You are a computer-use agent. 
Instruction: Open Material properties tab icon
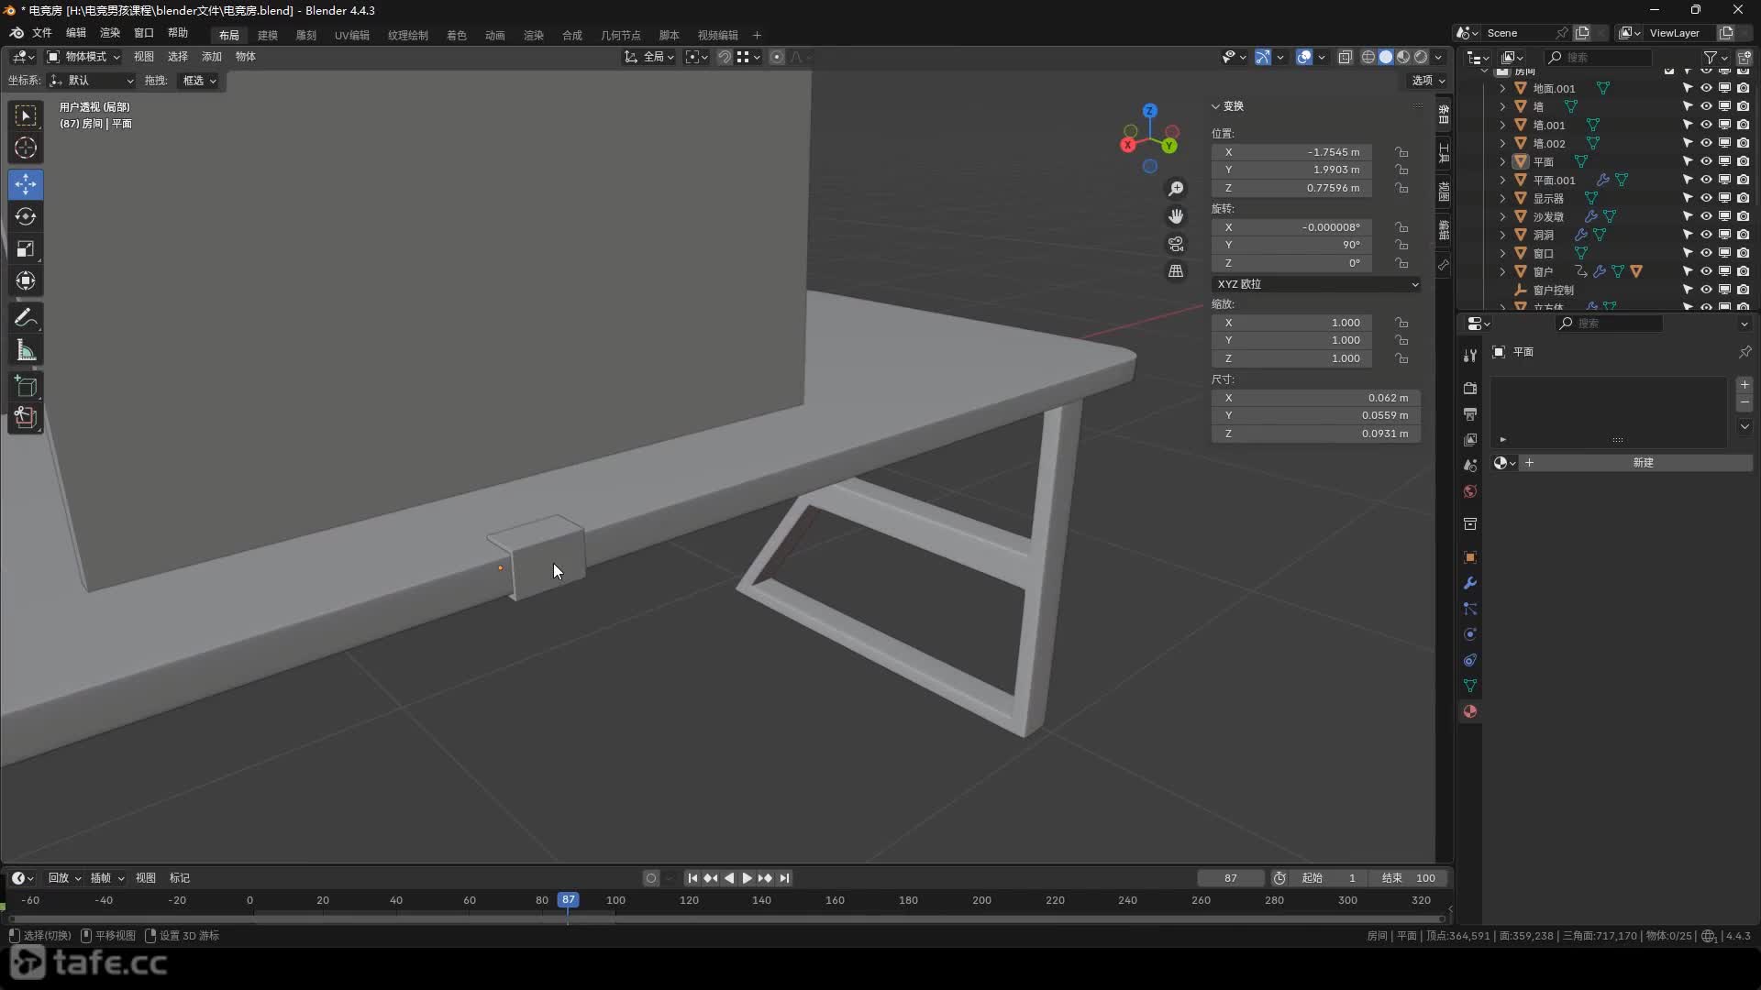1470,711
